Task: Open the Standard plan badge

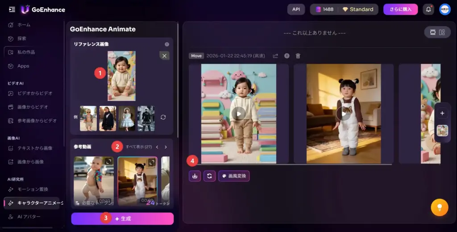Action: tap(357, 9)
